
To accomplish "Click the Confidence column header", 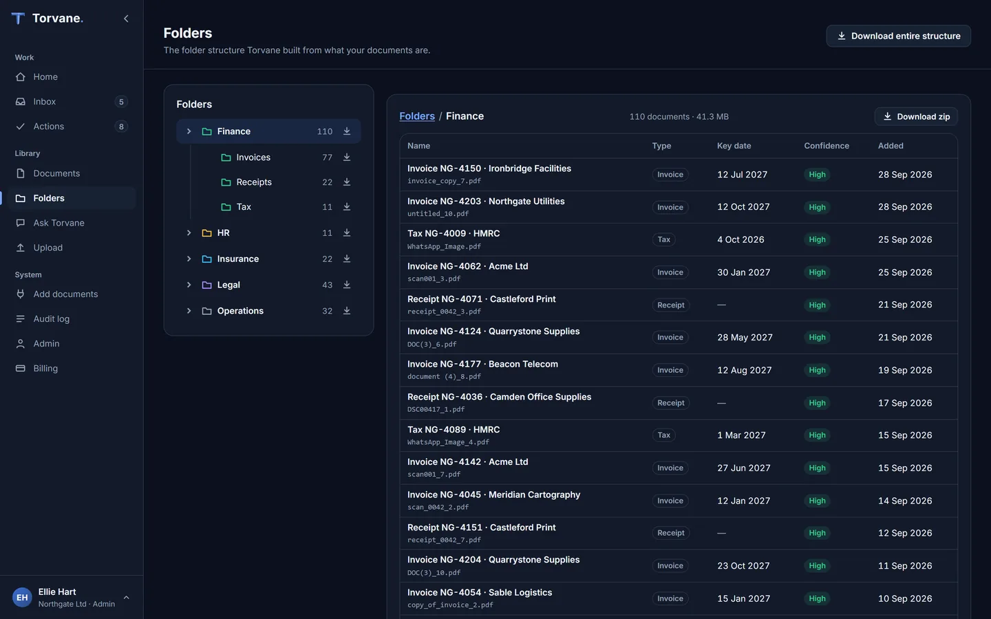I will tap(827, 146).
